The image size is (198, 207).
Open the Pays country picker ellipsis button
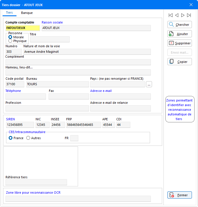pos(149,84)
